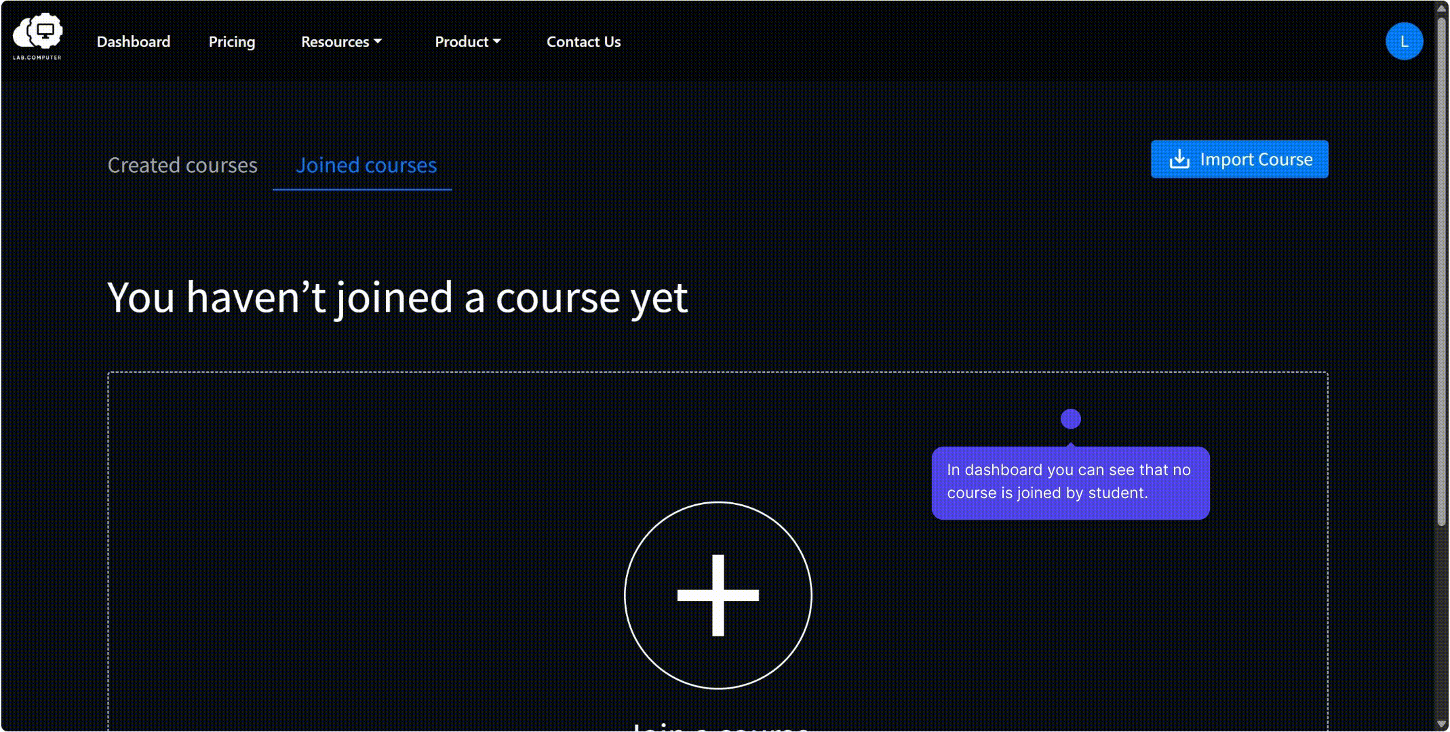The image size is (1450, 732).
Task: Open the Dashboard nav link
Action: click(x=134, y=41)
